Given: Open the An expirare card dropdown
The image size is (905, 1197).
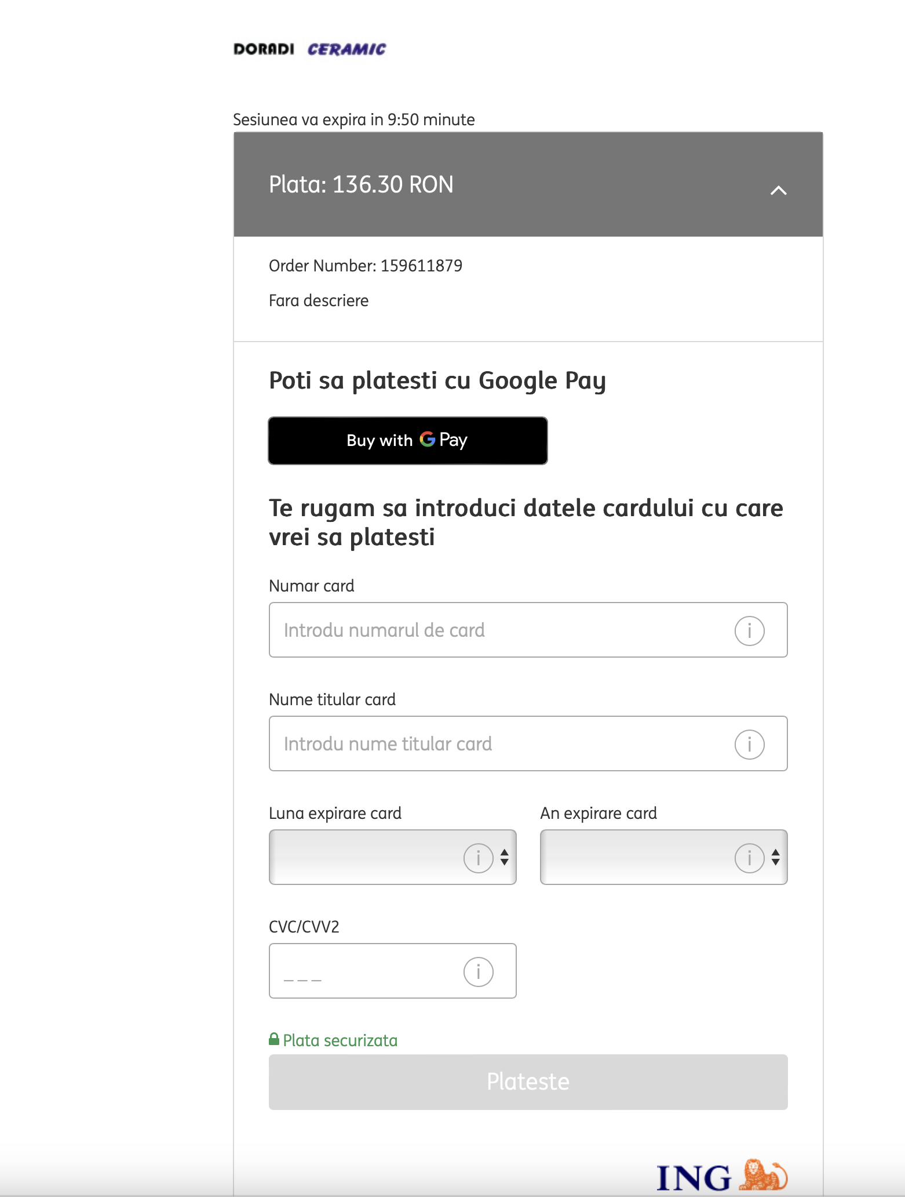Looking at the screenshot, I should point(634,857).
